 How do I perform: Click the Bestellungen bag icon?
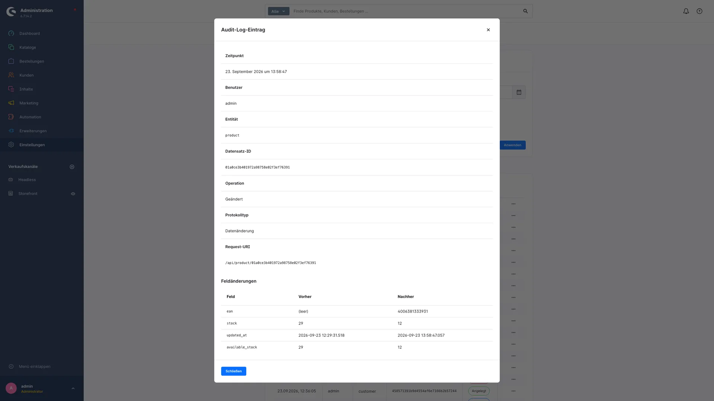click(x=11, y=61)
